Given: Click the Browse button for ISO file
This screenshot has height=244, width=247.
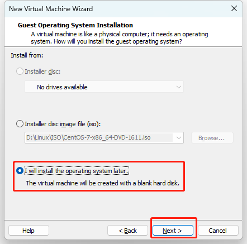Looking at the screenshot, I should [212, 138].
